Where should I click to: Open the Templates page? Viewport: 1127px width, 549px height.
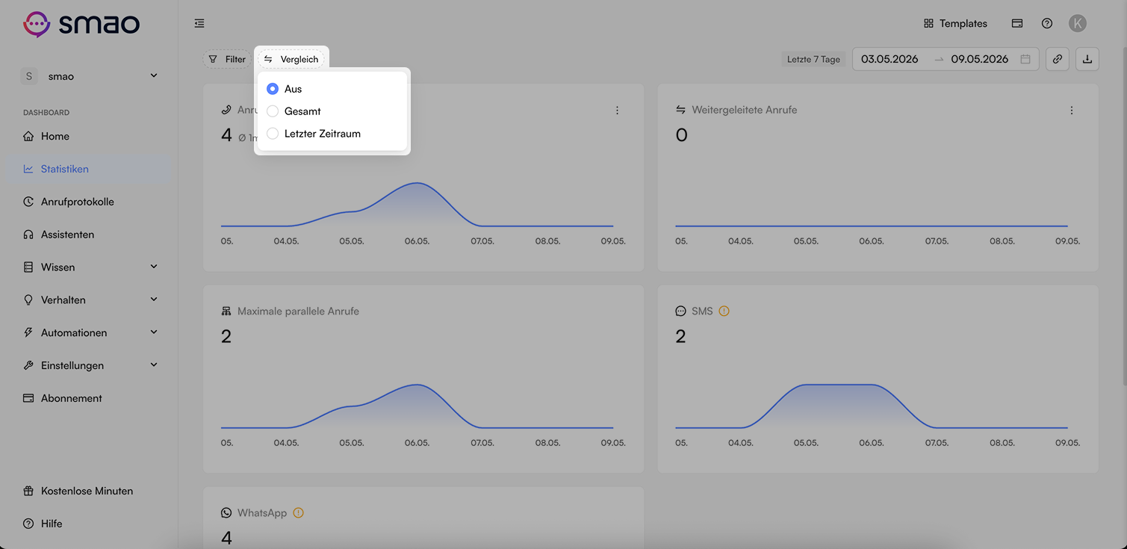point(955,23)
